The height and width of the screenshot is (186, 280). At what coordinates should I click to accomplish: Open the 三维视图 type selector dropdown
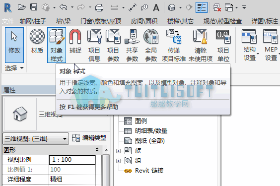36,138
